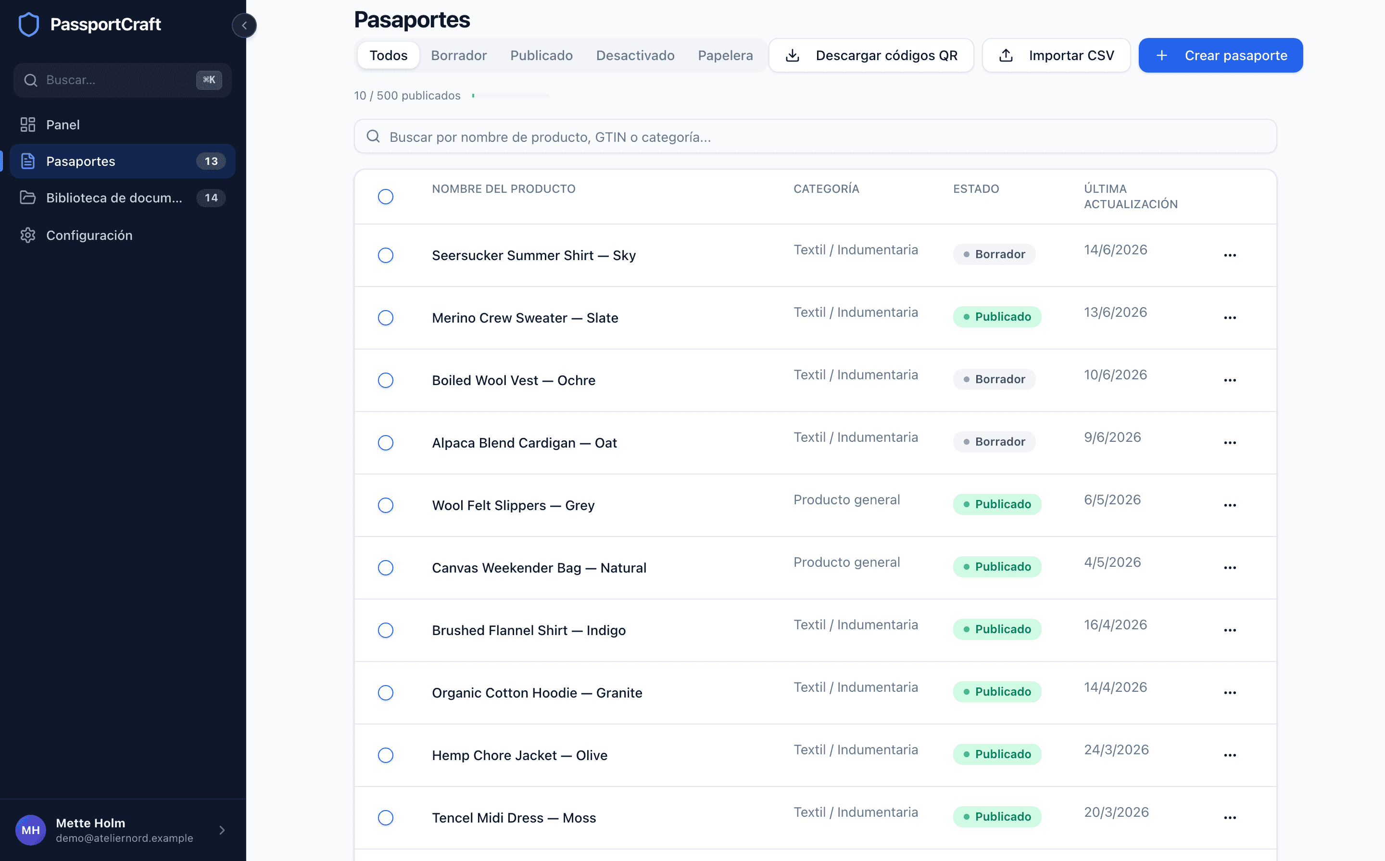Click the plus icon in Crear pasaporte
1385x861 pixels.
click(x=1162, y=55)
